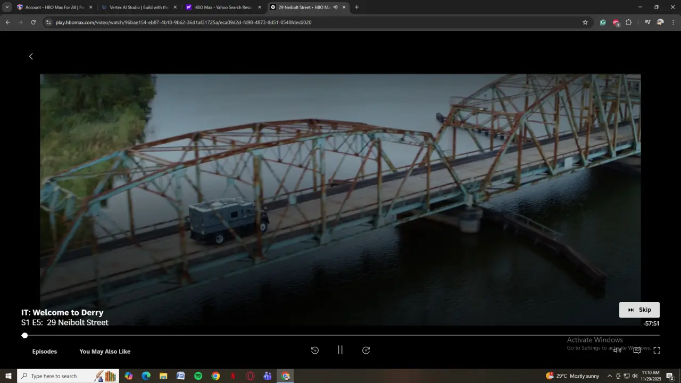
Task: Open Netflix from the taskbar
Action: click(x=232, y=376)
